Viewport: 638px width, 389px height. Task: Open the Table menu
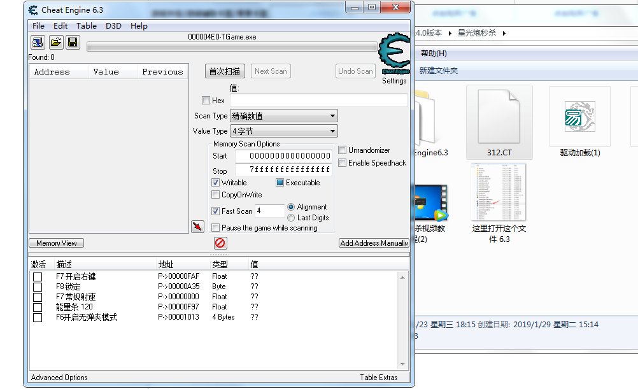click(x=87, y=26)
